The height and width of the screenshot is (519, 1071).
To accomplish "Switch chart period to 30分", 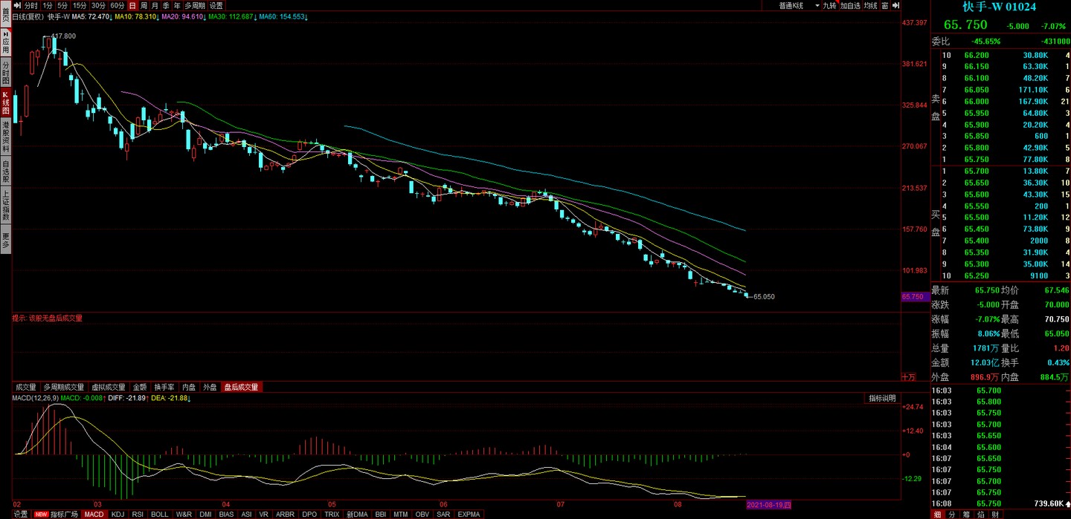I will [x=97, y=5].
